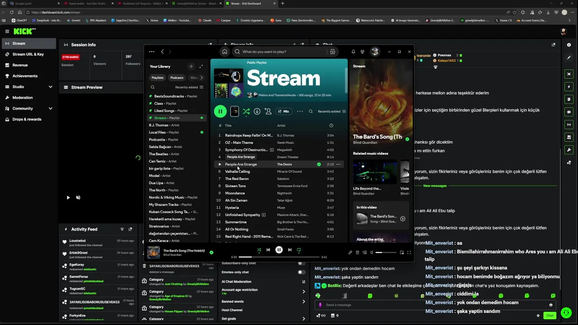Screen dimensions: 578x325
Task: Open edit pencil in Kick right sidebar
Action: [x=569, y=57]
